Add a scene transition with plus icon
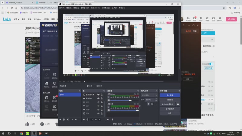The image size is (242, 136). [x=148, y=104]
